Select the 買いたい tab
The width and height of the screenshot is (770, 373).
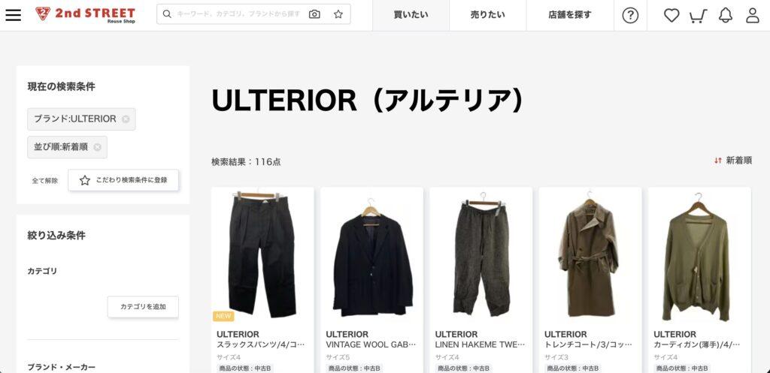[x=411, y=15]
